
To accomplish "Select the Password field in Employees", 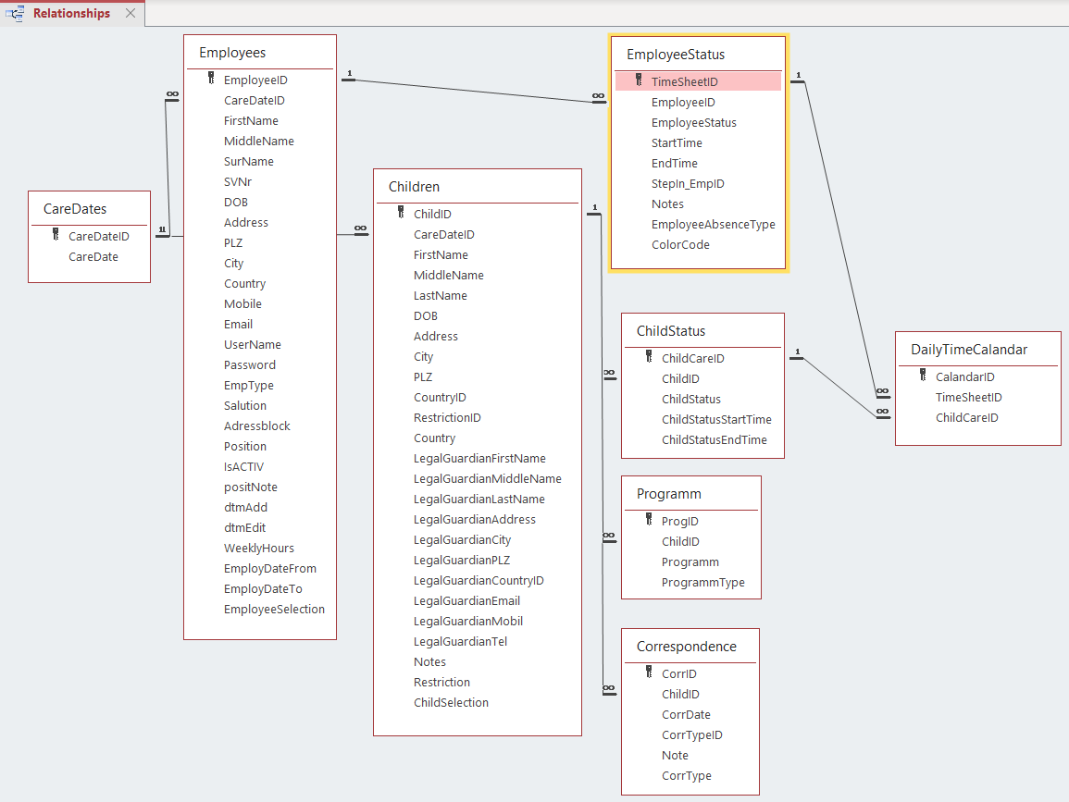I will pyautogui.click(x=250, y=365).
